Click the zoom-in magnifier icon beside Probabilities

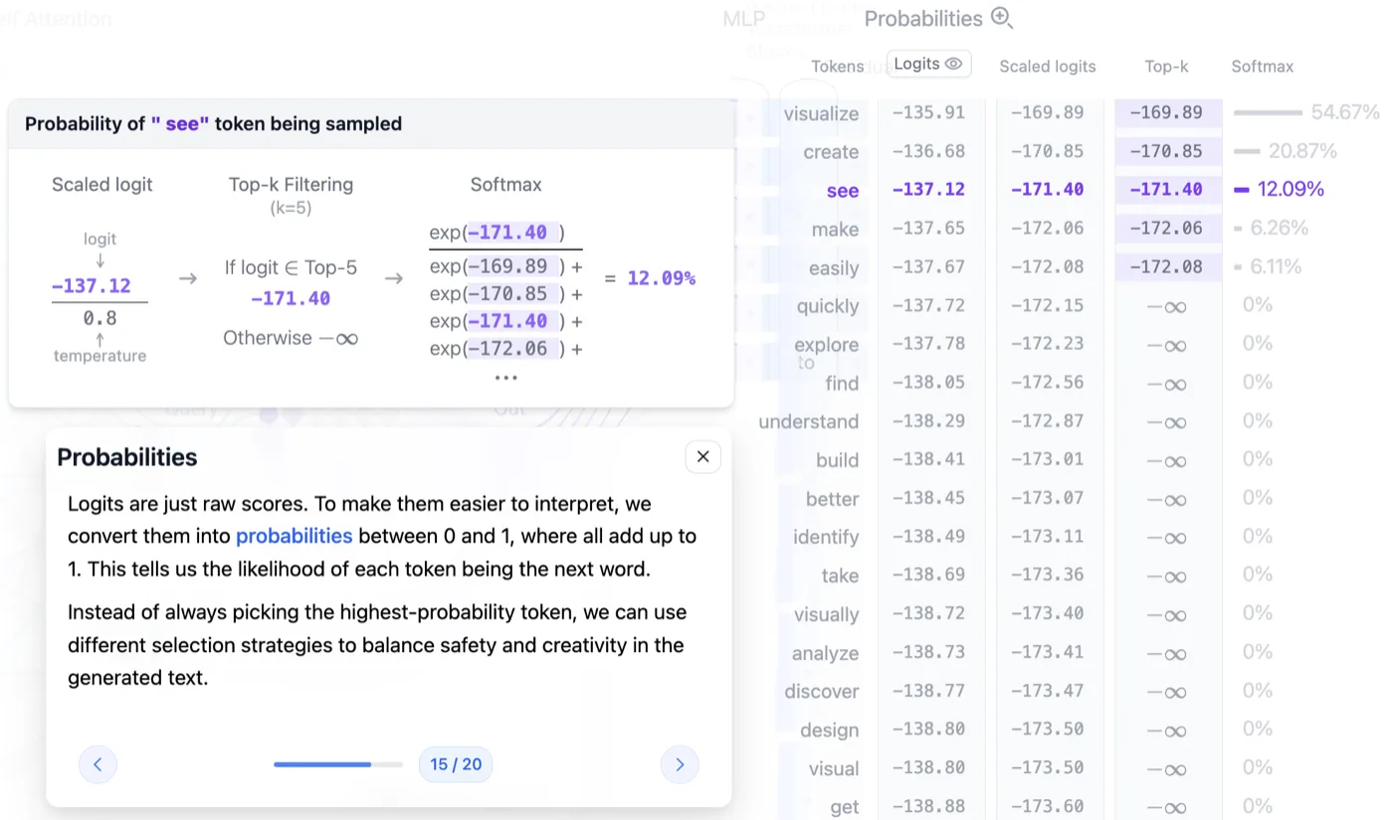(x=1002, y=18)
